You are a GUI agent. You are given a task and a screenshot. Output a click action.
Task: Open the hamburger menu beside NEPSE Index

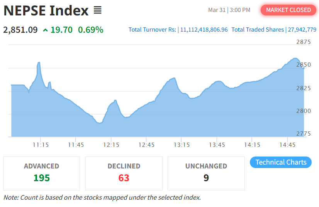[x=98, y=10]
